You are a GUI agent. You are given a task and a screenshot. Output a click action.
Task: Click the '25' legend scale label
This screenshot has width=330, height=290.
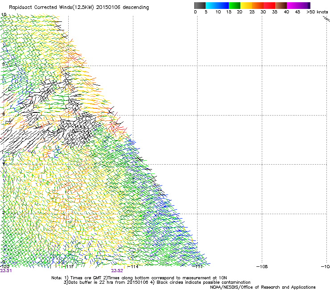click(x=252, y=12)
